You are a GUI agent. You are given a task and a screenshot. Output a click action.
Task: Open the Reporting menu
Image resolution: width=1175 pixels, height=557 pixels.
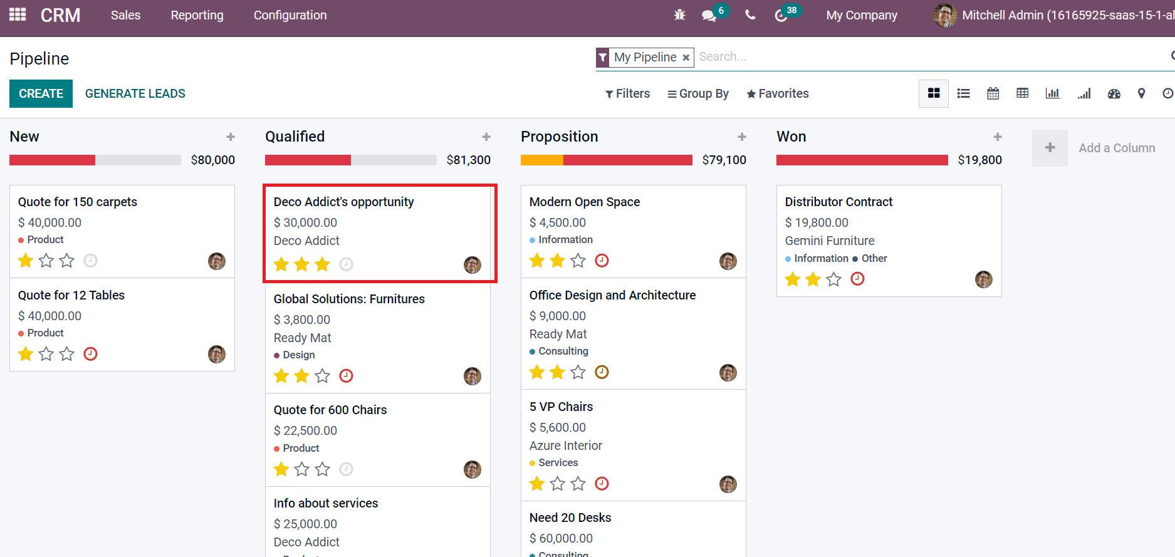coord(197,15)
